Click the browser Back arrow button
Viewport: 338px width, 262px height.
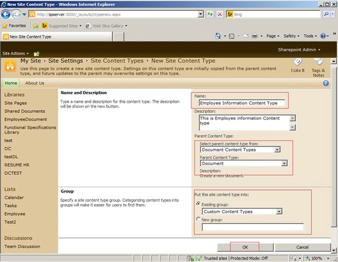point(6,15)
